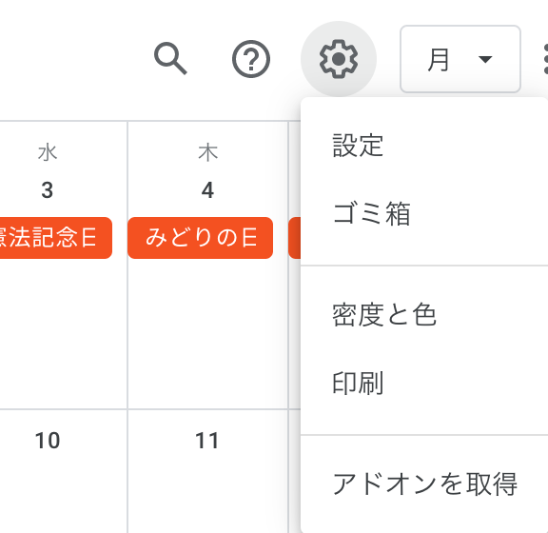Open the みどりの日 event chip
This screenshot has height=533, width=548.
click(x=200, y=238)
